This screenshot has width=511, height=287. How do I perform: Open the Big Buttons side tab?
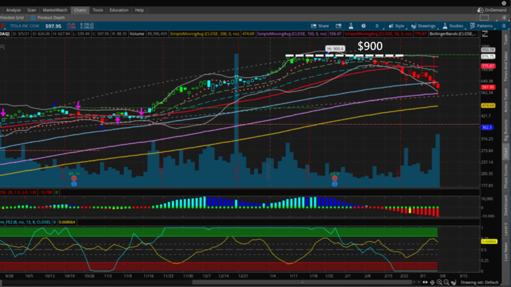coord(506,130)
